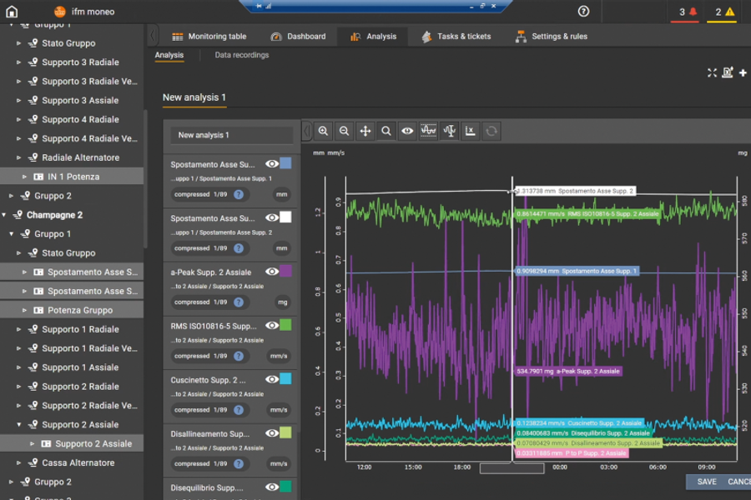Viewport: 751px width, 500px height.
Task: Open the Tasks & tickets tab
Action: [456, 37]
